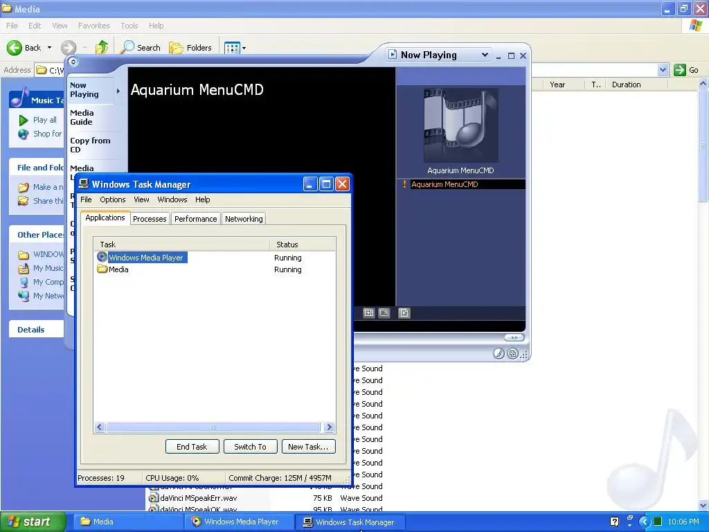Click the Back arrow in the Media window

tap(15, 48)
